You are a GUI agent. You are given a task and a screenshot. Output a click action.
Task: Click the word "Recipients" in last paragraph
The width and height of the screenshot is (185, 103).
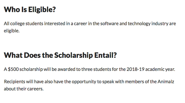14,82
